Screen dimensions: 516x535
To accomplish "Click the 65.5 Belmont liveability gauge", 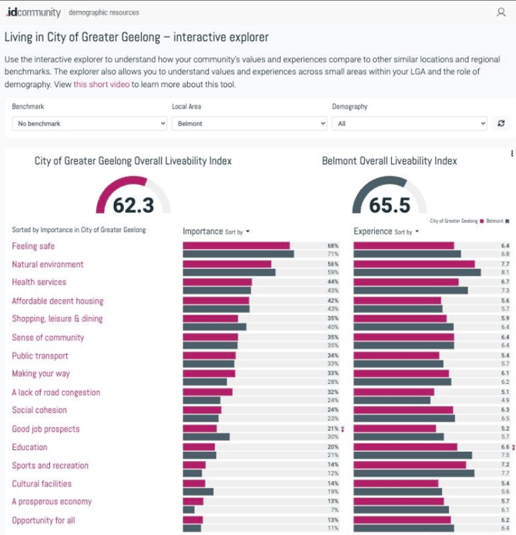I will [x=390, y=195].
